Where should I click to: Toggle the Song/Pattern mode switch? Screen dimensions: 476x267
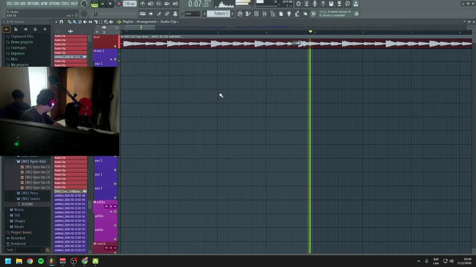(94, 4)
